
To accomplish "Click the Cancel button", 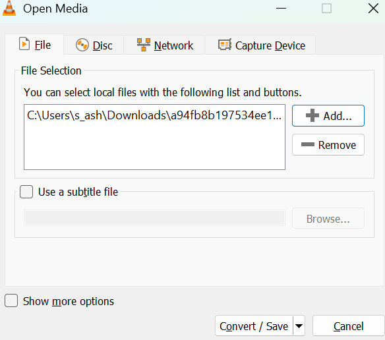I will tap(348, 326).
